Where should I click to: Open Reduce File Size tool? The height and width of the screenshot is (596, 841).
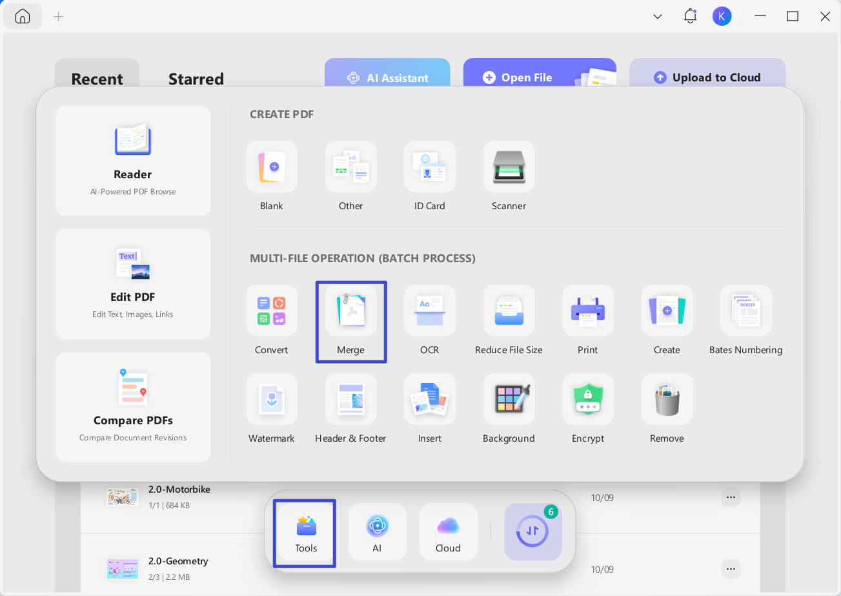(509, 311)
